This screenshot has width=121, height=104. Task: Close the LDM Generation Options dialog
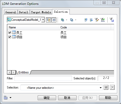(113, 3)
